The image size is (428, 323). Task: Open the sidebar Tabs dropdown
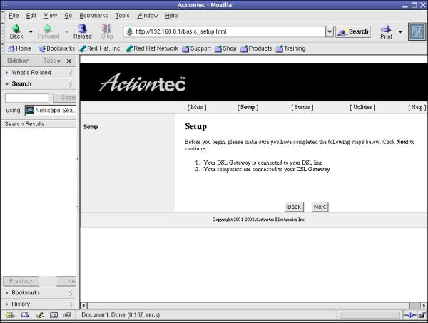click(51, 61)
